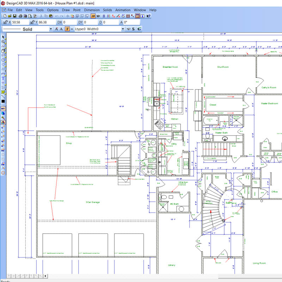Click the "Shop" room label
The image size is (282, 282).
(x=69, y=143)
